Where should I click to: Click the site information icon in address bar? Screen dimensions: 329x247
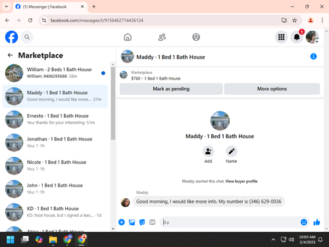pyautogui.click(x=44, y=20)
